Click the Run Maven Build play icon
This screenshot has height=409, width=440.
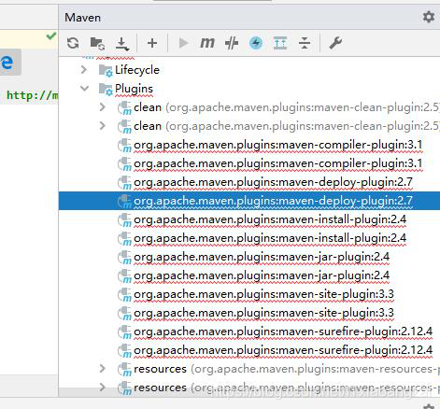point(184,43)
